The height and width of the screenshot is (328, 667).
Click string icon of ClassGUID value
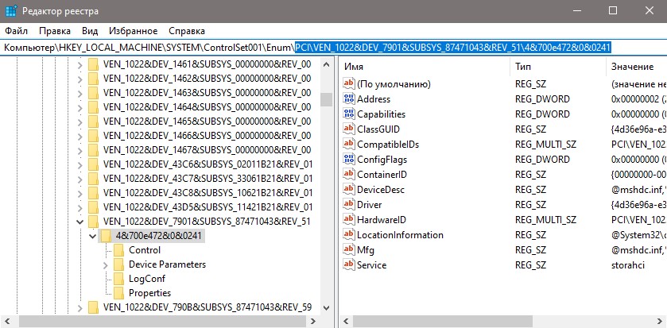(x=349, y=129)
